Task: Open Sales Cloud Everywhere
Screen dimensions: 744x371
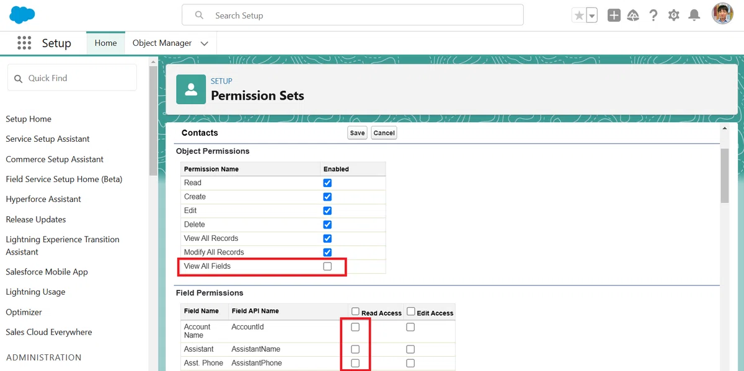Action: 49,332
